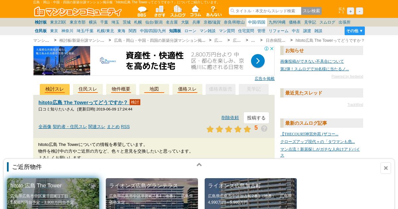Close the ご近所物件 panel
The image size is (398, 209).
[x=386, y=168]
